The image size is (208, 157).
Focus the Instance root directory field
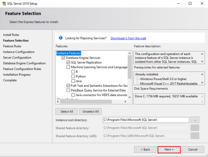(x=146, y=120)
